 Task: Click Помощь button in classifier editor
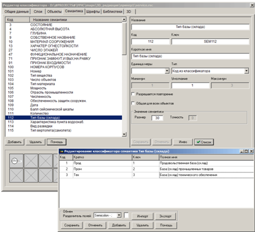pyautogui.click(x=56, y=142)
